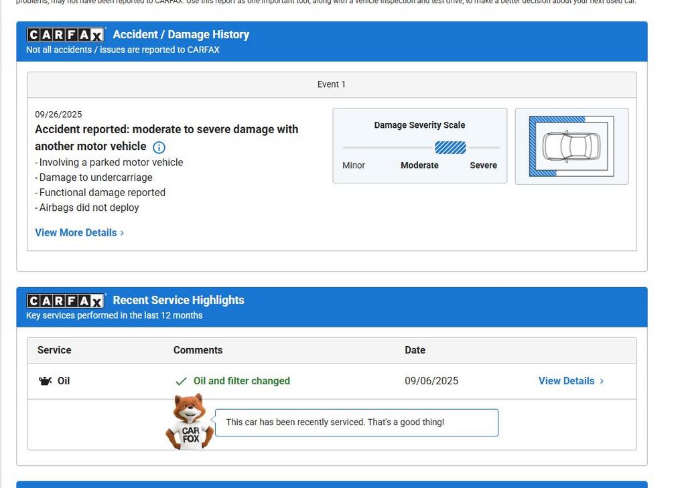Click the Oil service name

pyautogui.click(x=64, y=381)
